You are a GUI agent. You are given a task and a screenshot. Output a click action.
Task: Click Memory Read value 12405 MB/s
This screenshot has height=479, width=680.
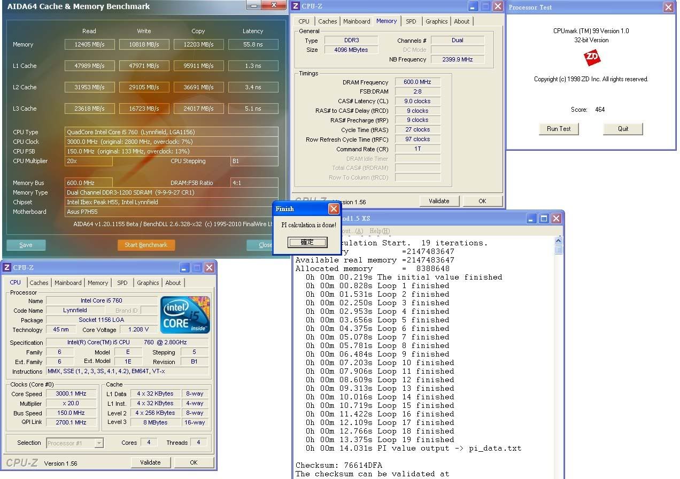[x=90, y=44]
